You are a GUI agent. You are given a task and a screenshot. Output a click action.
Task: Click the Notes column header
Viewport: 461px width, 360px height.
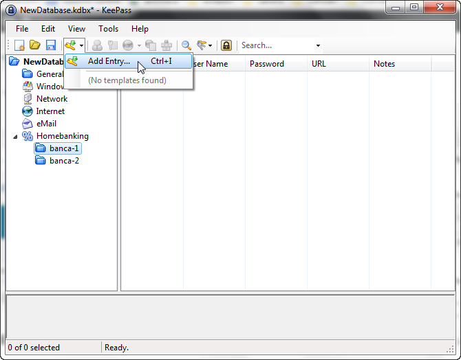click(384, 64)
